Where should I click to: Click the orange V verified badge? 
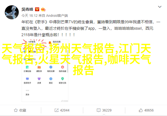click(37, 9)
